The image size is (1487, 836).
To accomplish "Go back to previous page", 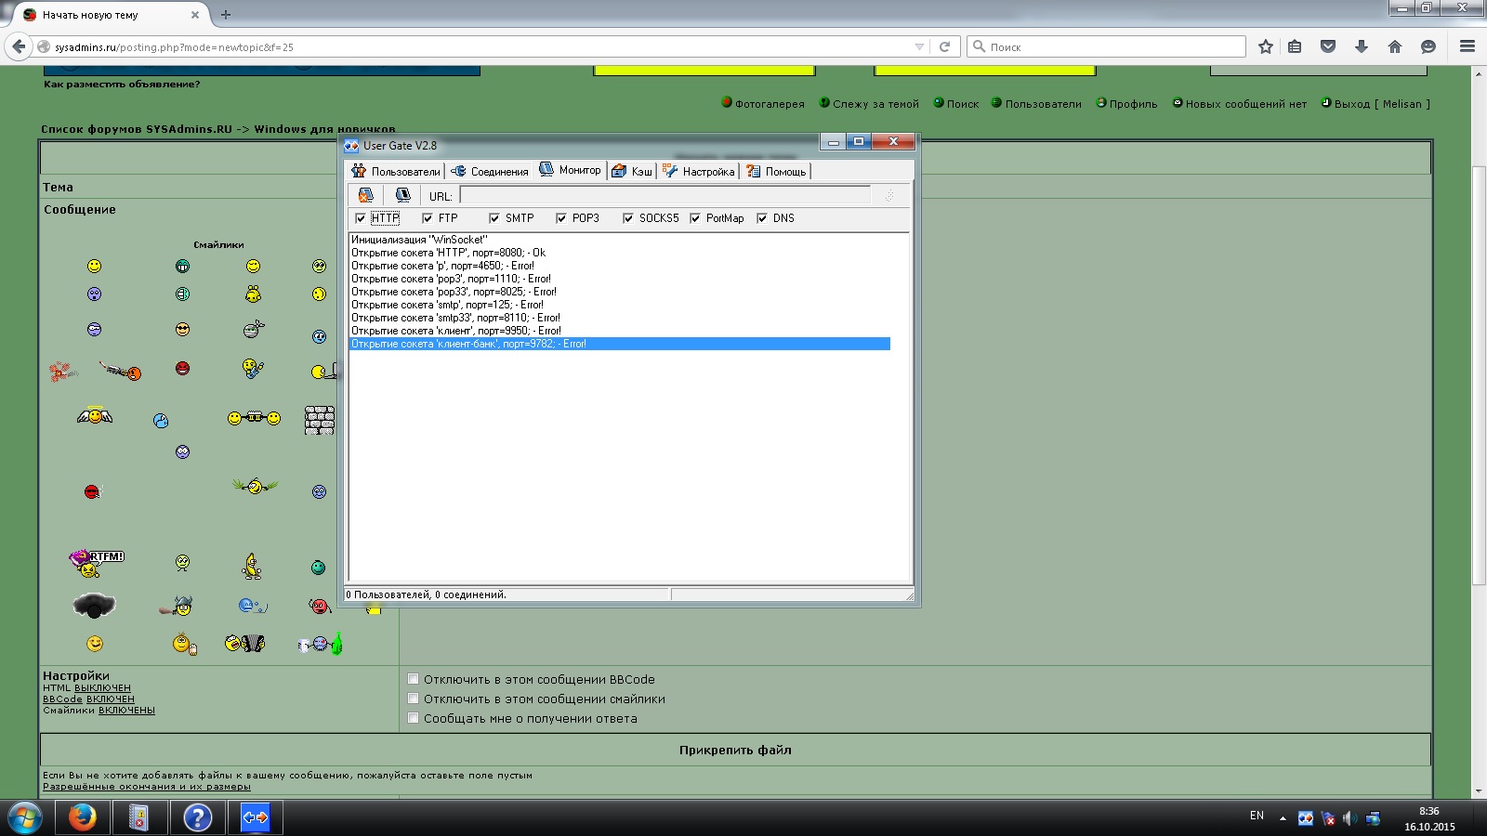I will tap(19, 46).
